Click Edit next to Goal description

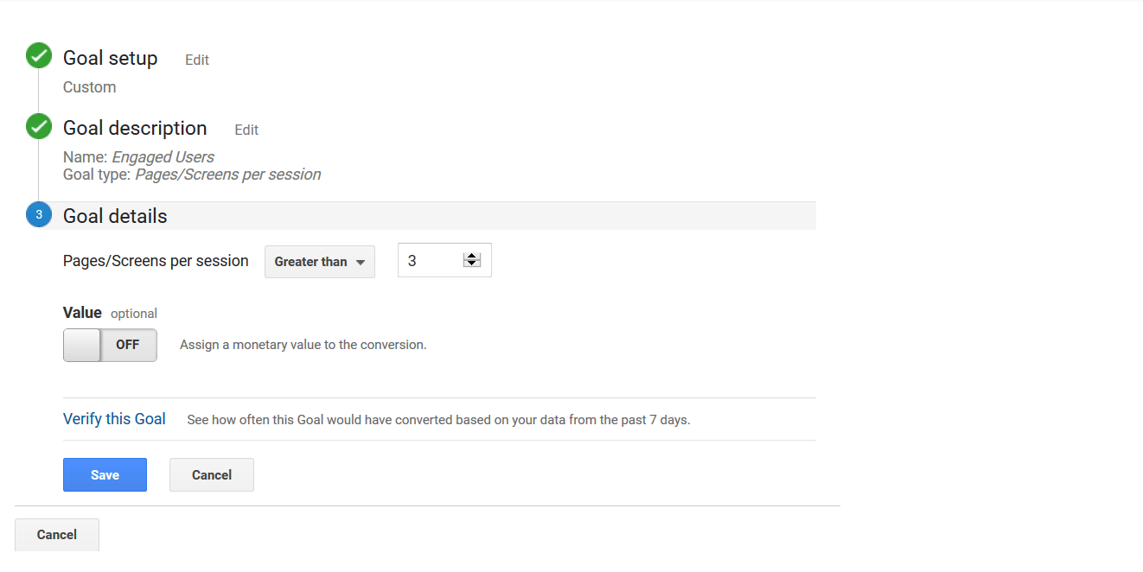click(246, 130)
